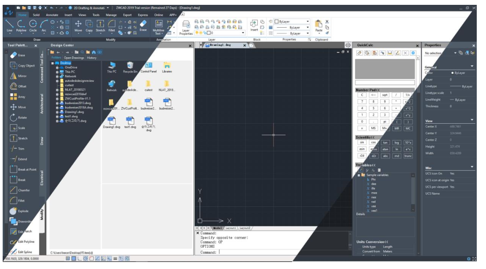Open the Annotate ribbon tab

tap(52, 15)
